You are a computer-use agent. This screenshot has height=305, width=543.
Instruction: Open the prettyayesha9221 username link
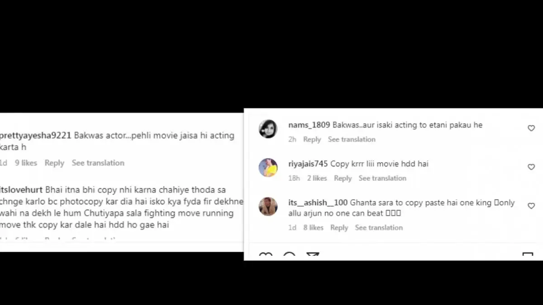(36, 135)
